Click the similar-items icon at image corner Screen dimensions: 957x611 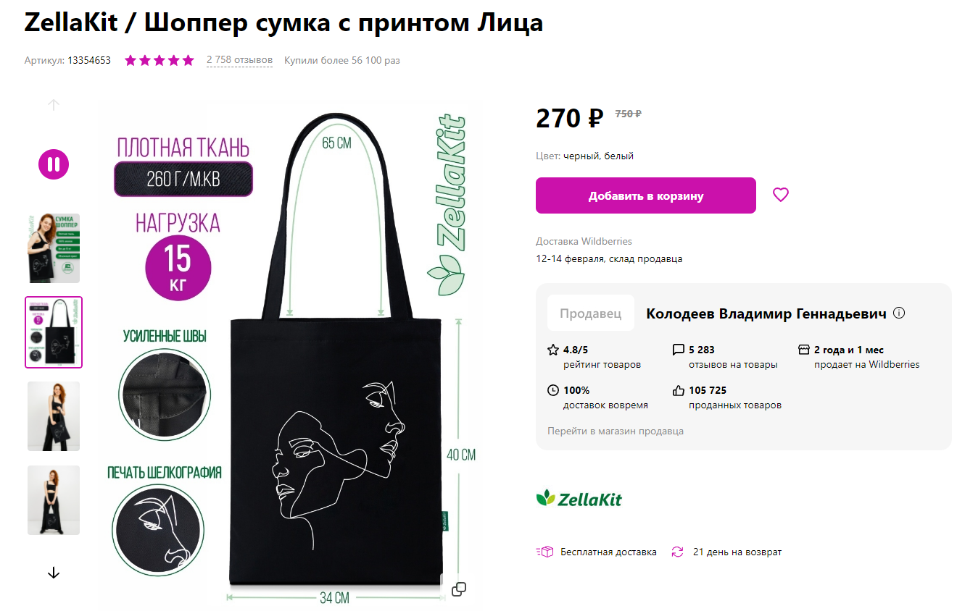[x=459, y=589]
